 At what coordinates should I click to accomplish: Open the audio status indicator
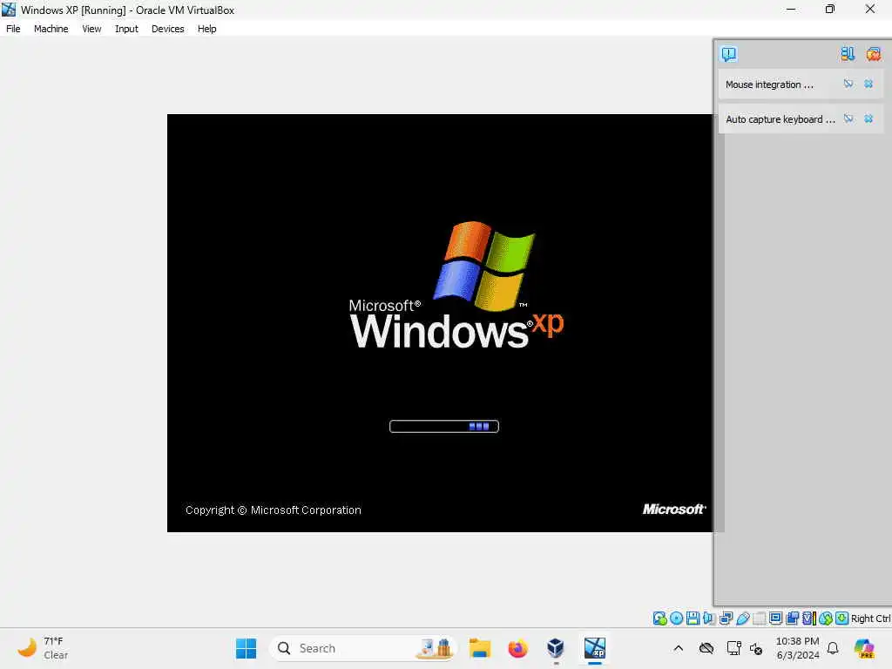(x=709, y=618)
